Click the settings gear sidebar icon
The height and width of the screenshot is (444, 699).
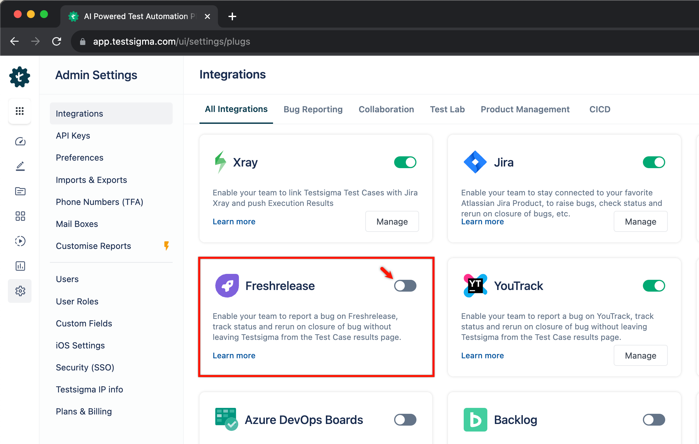(20, 291)
